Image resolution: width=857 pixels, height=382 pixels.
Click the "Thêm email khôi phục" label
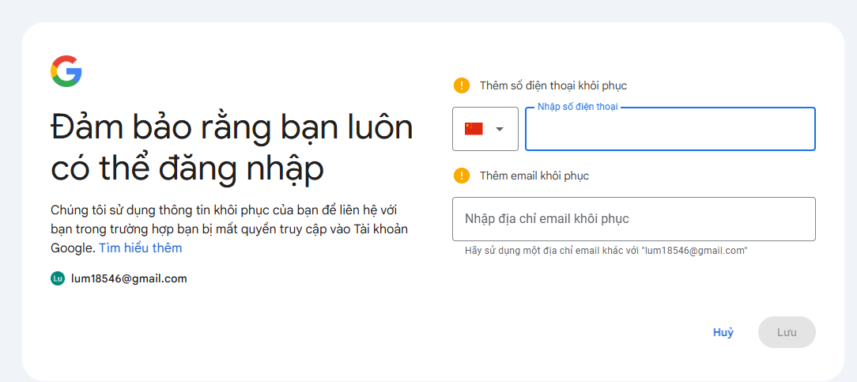coord(534,176)
